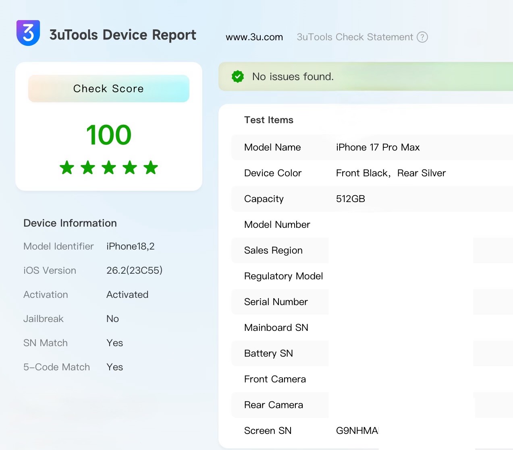Select the Mainboard SN row label

tap(276, 328)
